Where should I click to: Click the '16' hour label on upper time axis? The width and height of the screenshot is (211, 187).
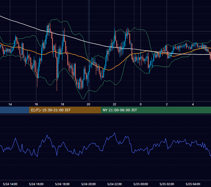point(36,104)
